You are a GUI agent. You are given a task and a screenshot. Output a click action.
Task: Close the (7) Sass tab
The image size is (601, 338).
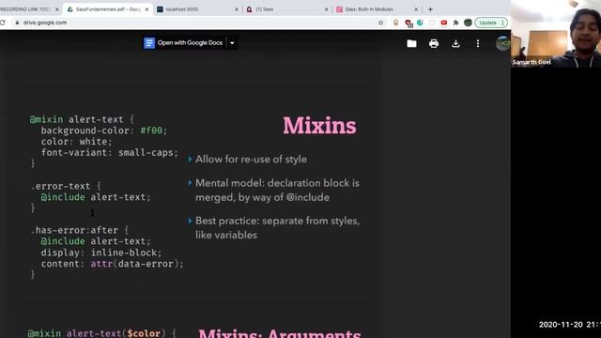click(x=326, y=9)
